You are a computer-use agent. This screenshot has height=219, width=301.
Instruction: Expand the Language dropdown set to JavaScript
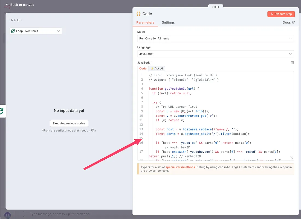coord(215,54)
